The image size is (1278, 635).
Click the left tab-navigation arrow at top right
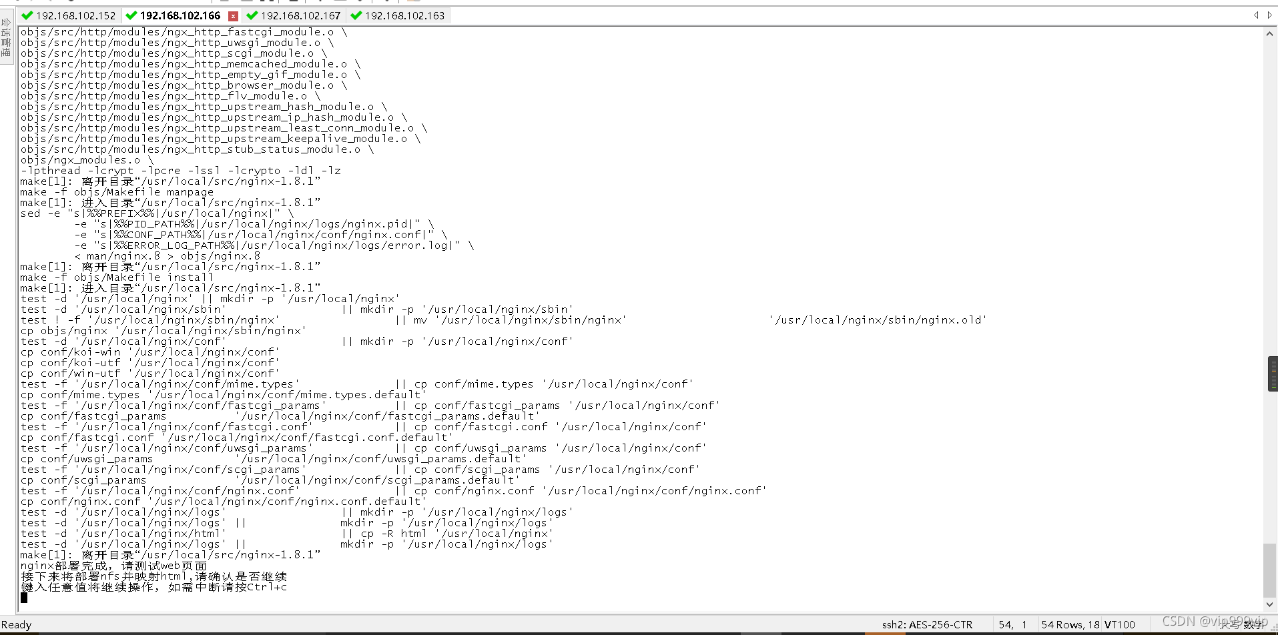pyautogui.click(x=1257, y=15)
